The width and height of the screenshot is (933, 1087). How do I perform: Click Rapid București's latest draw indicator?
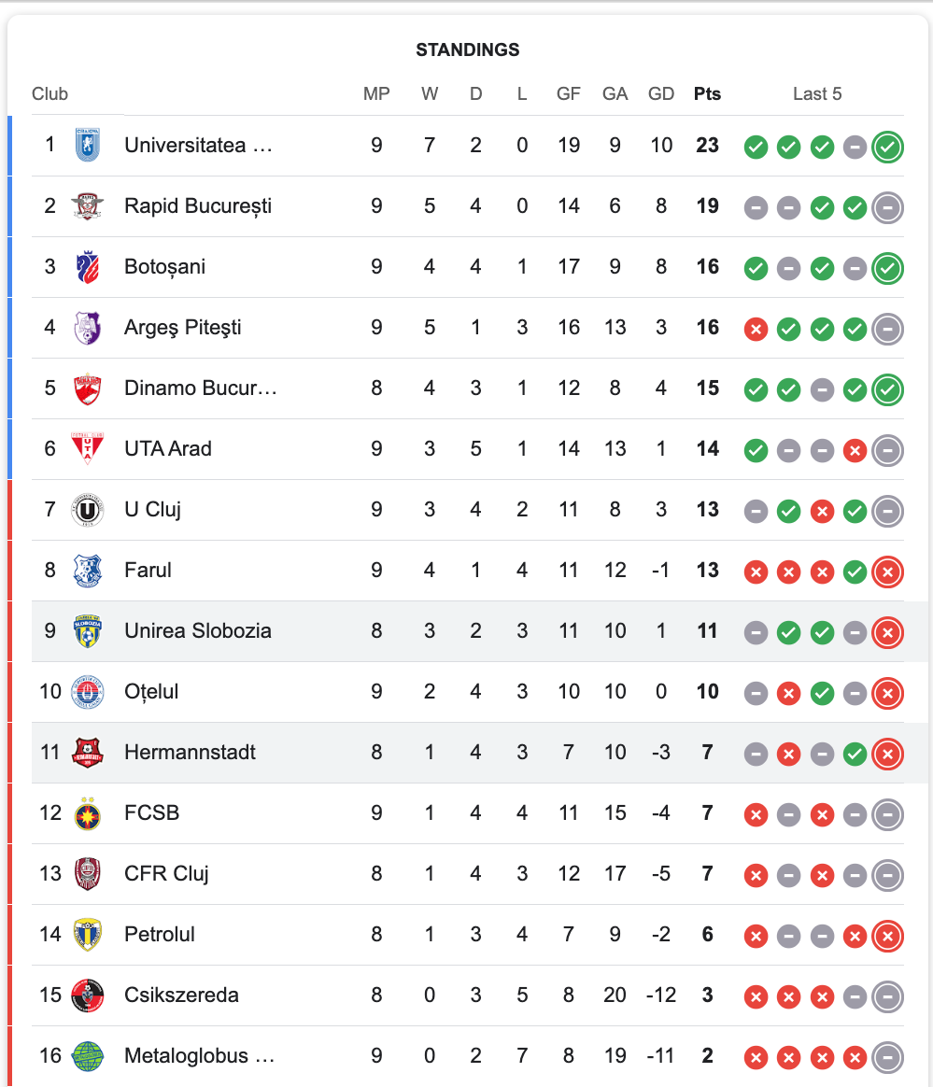(x=887, y=207)
